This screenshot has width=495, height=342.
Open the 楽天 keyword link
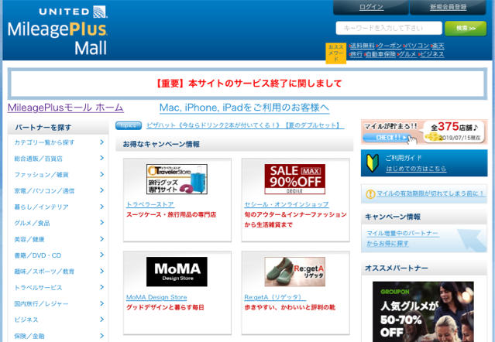438,46
